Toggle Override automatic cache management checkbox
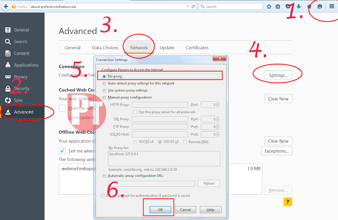Screen dimensions: 338x220 click(62, 108)
